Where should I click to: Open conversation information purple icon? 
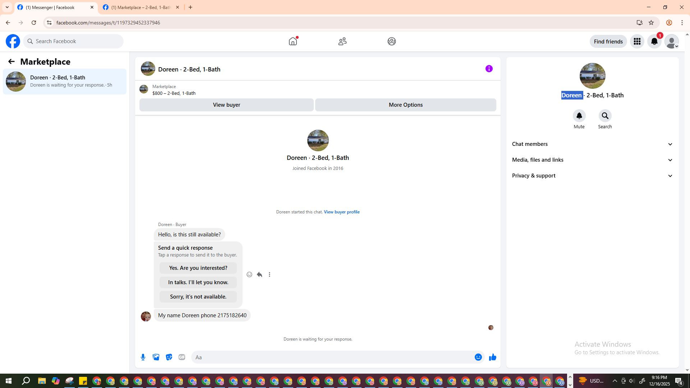pos(489,69)
